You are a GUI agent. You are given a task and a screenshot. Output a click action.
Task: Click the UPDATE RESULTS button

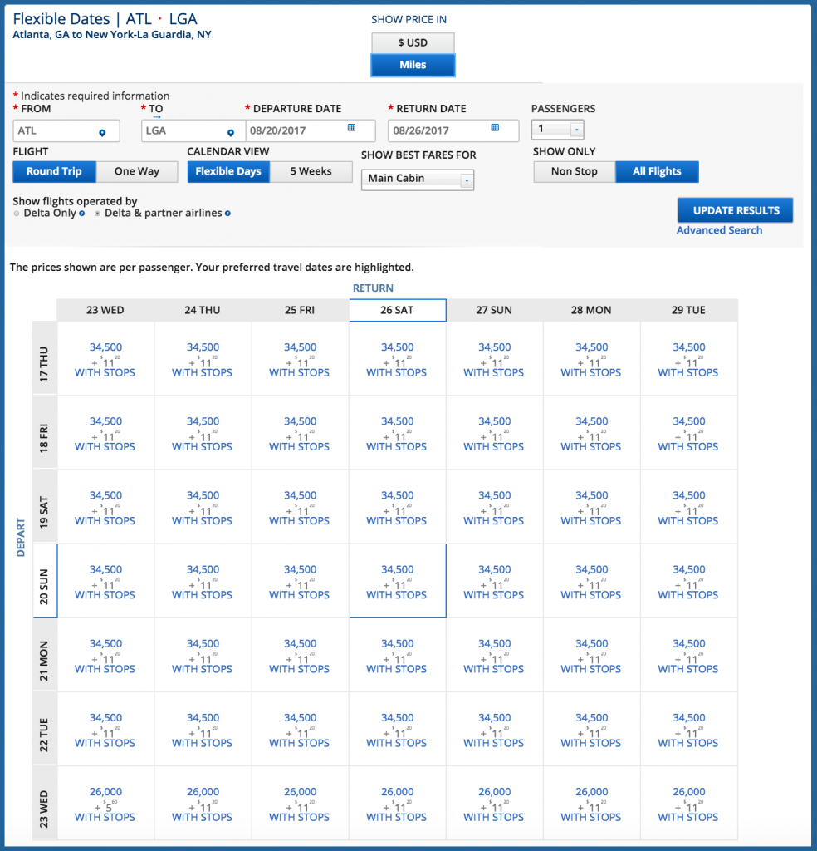[x=736, y=210]
